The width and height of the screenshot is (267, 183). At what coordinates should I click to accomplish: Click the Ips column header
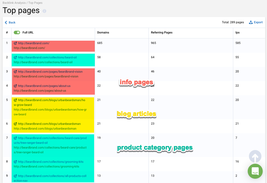[237, 32]
